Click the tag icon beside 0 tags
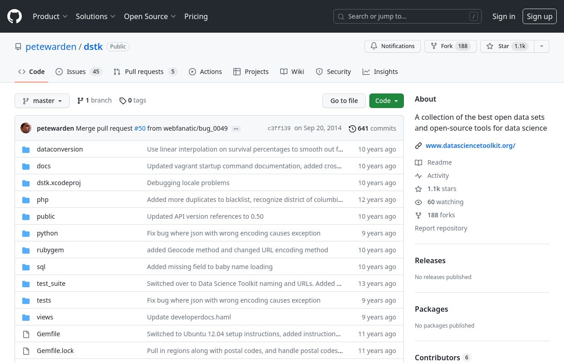 pos(123,101)
